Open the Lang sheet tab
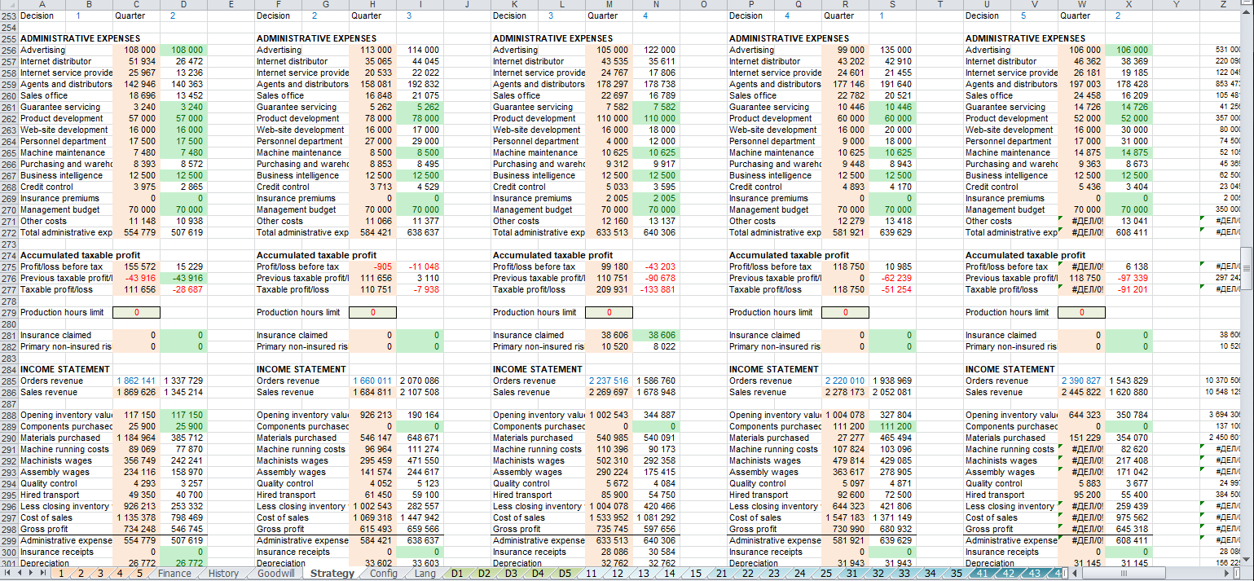Viewport: 1254px width, 581px height. click(x=425, y=574)
